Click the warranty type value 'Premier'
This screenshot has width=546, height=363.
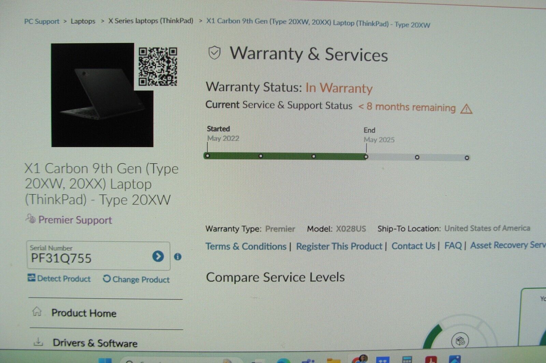[x=280, y=229]
